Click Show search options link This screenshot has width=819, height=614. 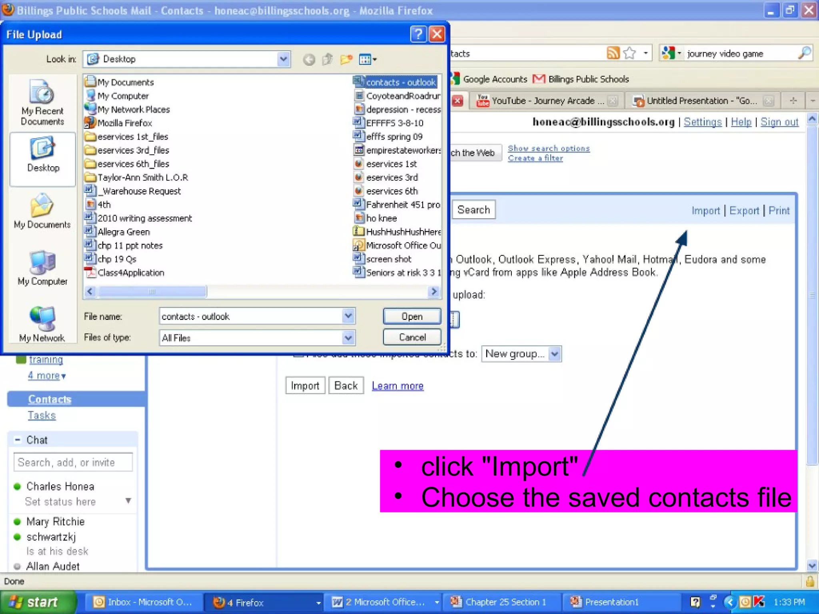[x=549, y=148]
